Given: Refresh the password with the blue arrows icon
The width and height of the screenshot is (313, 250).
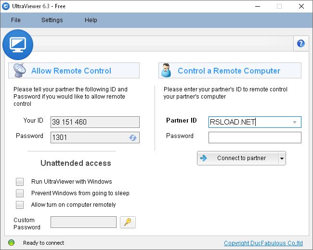Looking at the screenshot, I should pyautogui.click(x=133, y=137).
